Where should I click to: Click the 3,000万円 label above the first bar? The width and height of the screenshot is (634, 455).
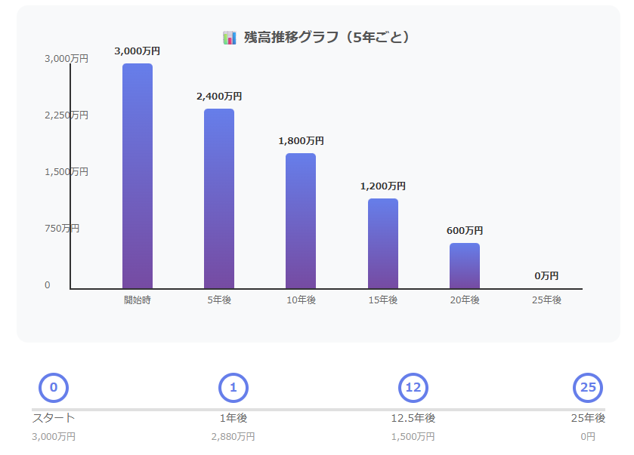[138, 51]
